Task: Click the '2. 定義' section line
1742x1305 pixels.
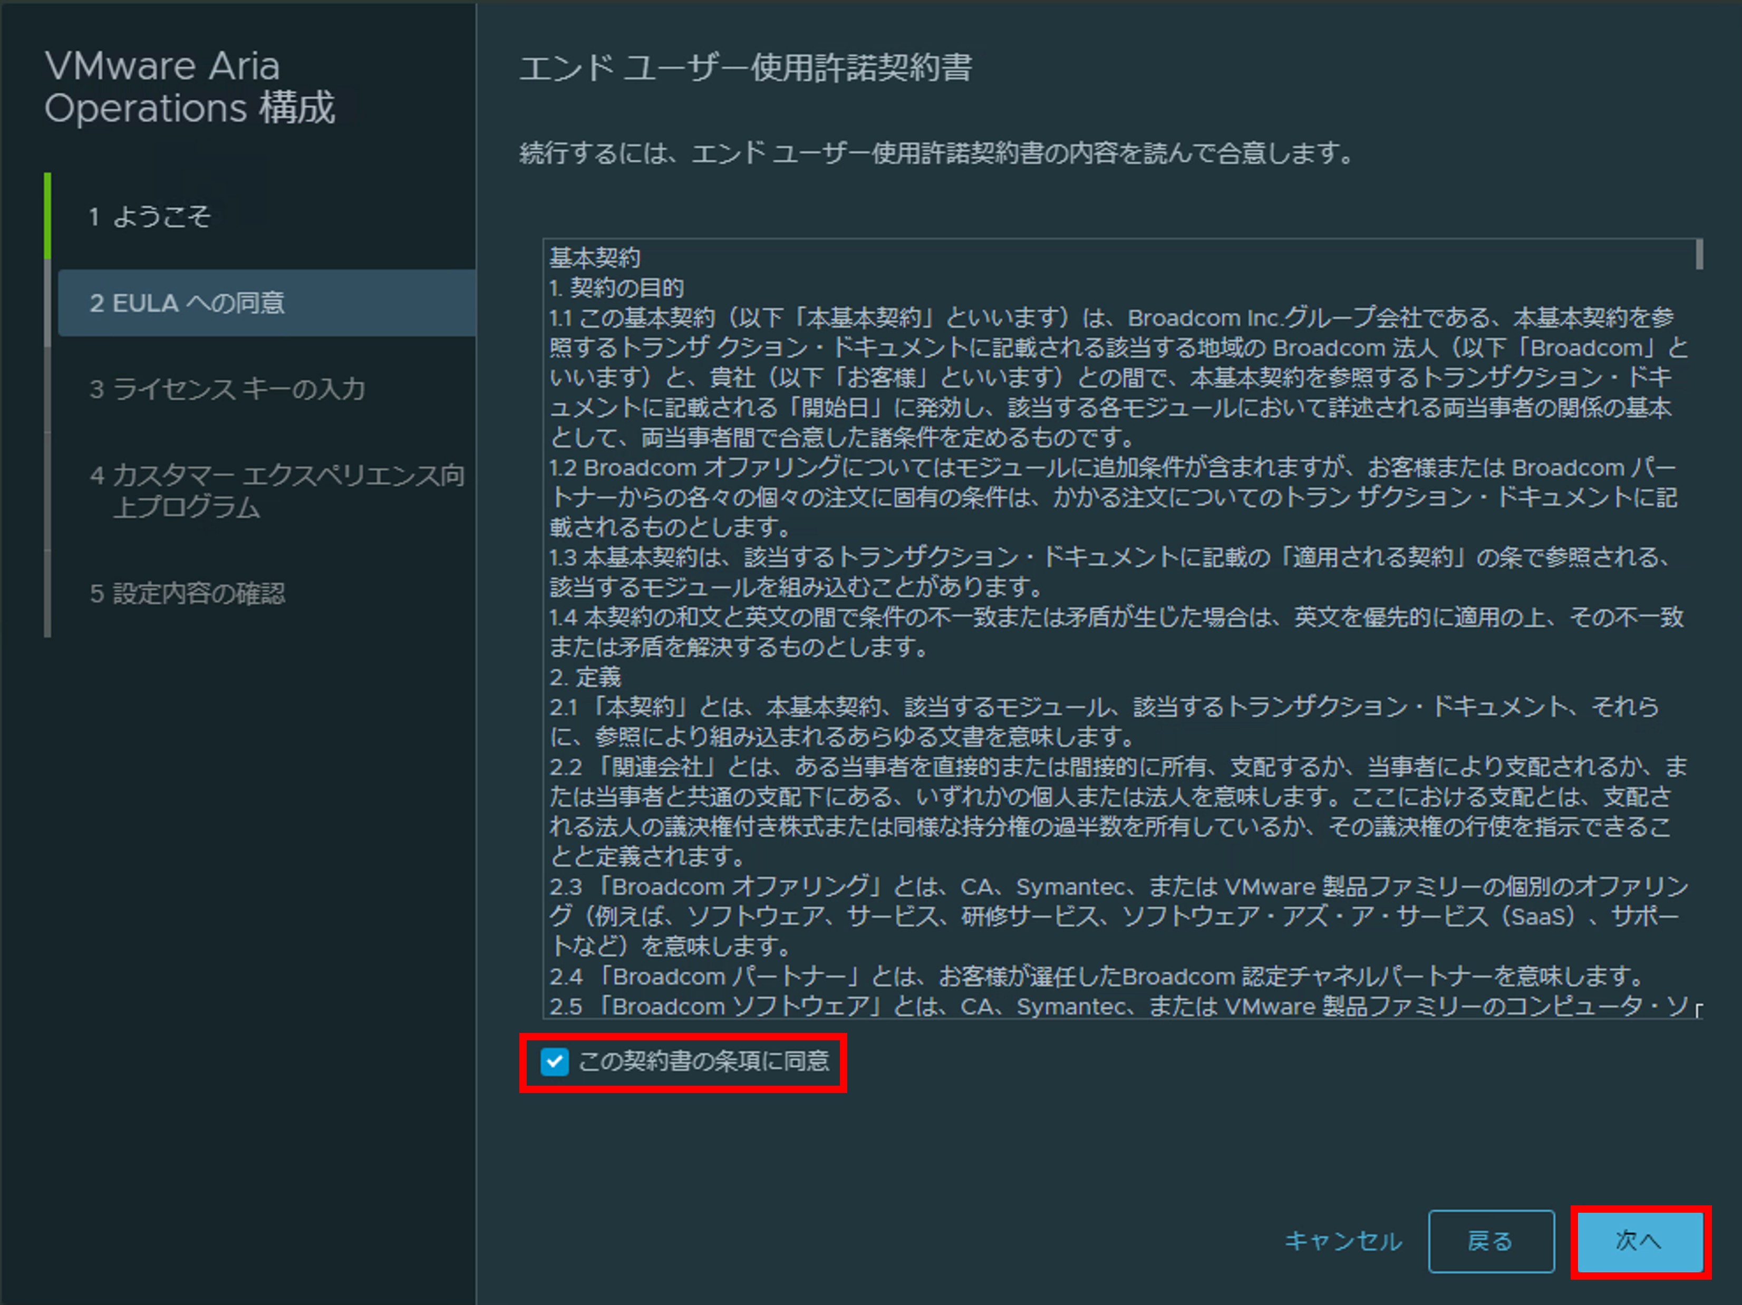Action: pyautogui.click(x=585, y=676)
